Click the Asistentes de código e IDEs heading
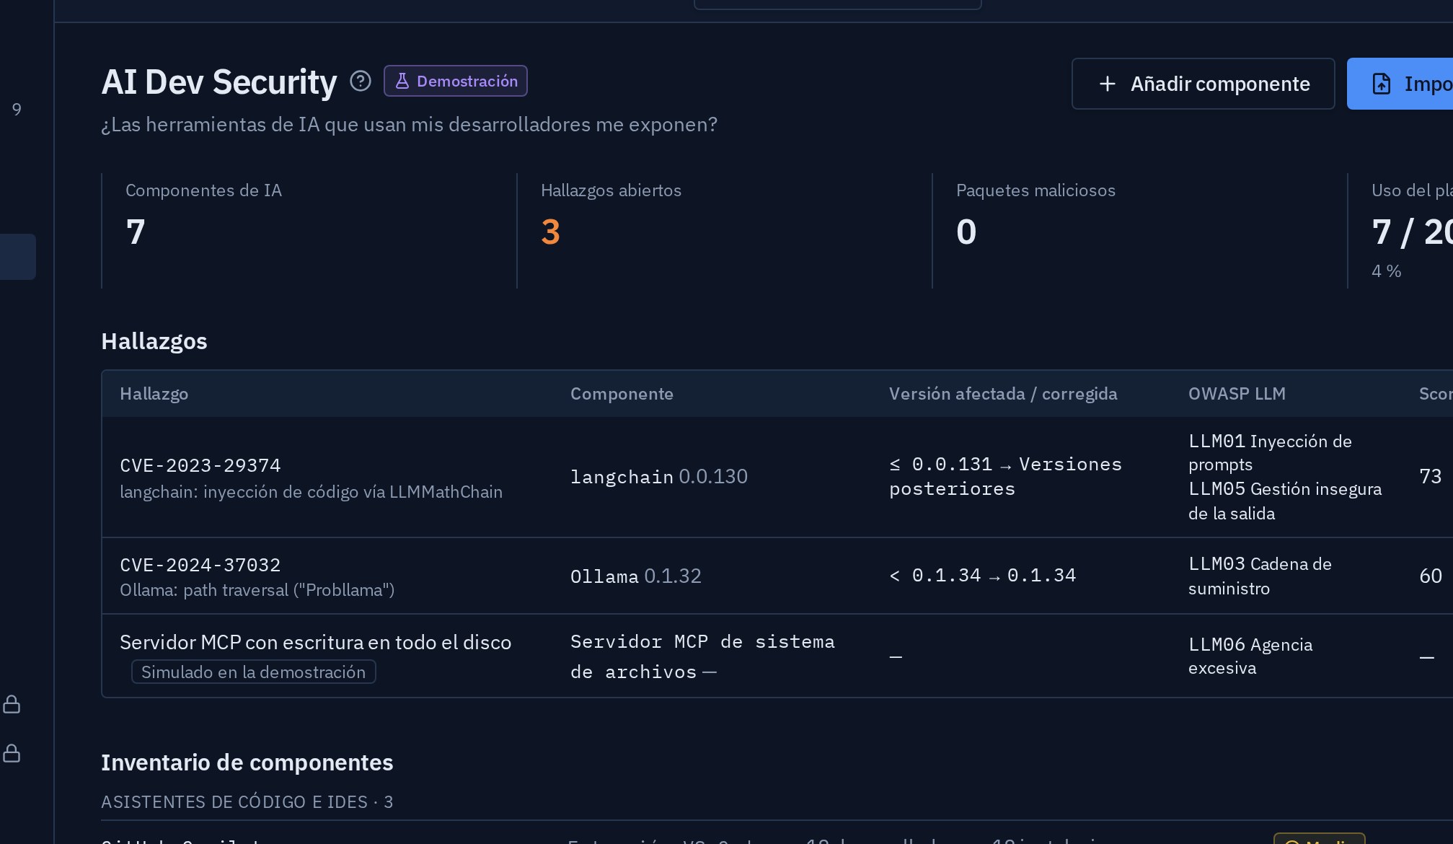Image resolution: width=1453 pixels, height=844 pixels. click(x=247, y=802)
